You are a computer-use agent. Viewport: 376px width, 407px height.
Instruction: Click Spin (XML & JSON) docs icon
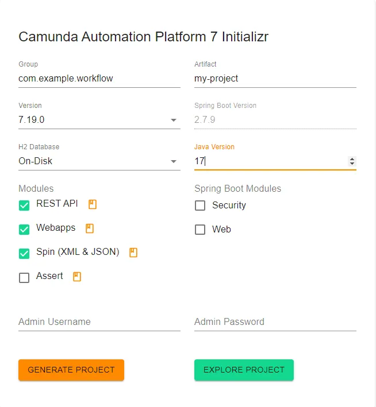coord(133,252)
